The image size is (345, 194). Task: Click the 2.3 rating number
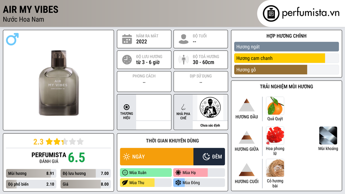point(38,142)
